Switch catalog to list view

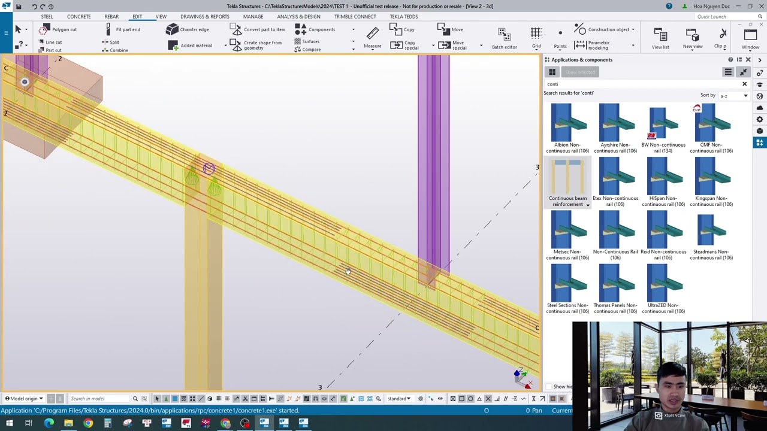click(728, 72)
